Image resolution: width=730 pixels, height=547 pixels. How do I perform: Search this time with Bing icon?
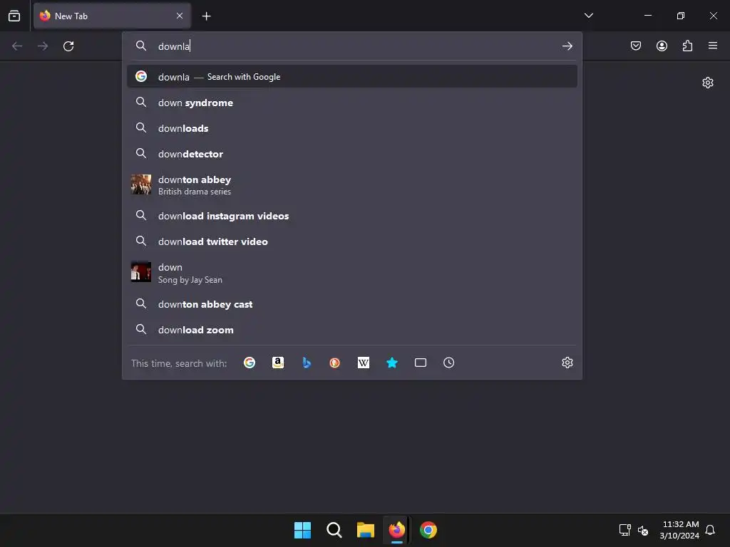click(x=307, y=363)
